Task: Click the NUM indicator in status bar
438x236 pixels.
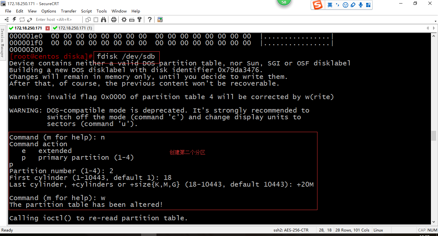Action: 432,230
